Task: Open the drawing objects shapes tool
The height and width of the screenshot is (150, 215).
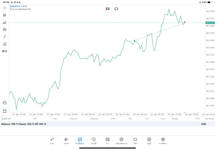Action: point(5,44)
